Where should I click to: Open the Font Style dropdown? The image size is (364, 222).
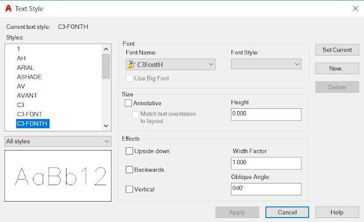pyautogui.click(x=266, y=64)
